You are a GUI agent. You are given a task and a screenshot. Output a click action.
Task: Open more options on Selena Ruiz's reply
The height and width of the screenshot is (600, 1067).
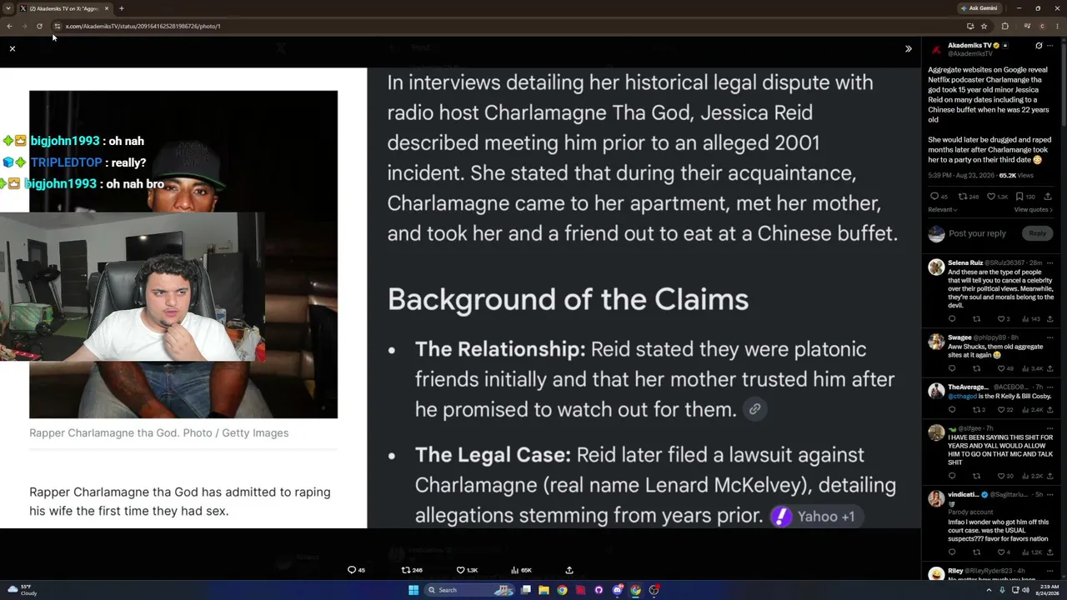click(x=1050, y=263)
